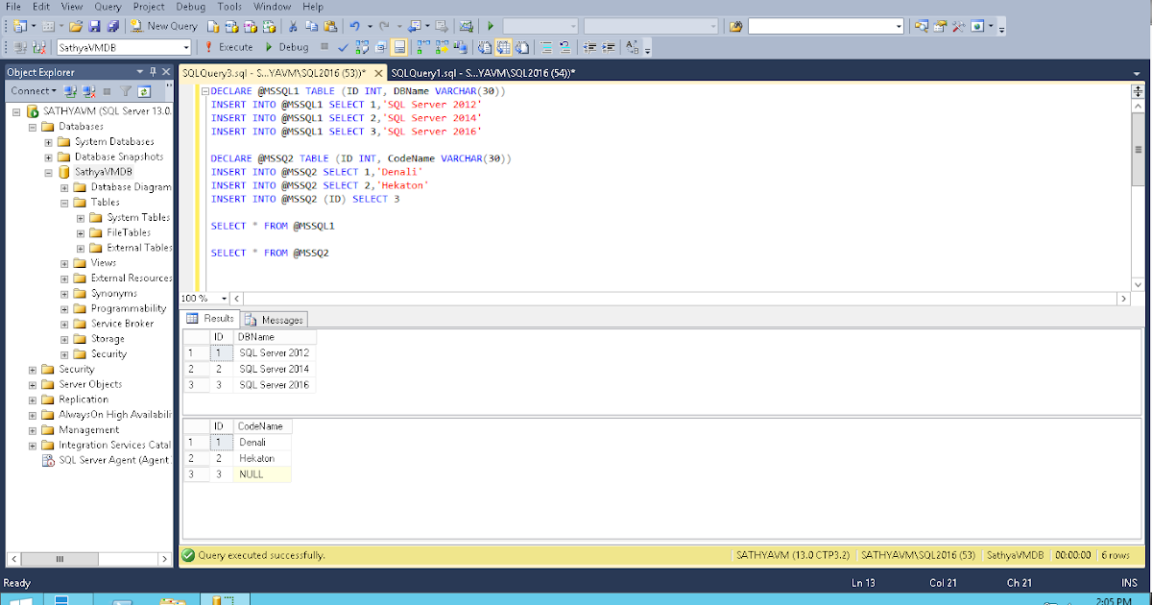Open the SathyaVMDB database dropdown
Screen dimensions: 1152x605
(186, 47)
